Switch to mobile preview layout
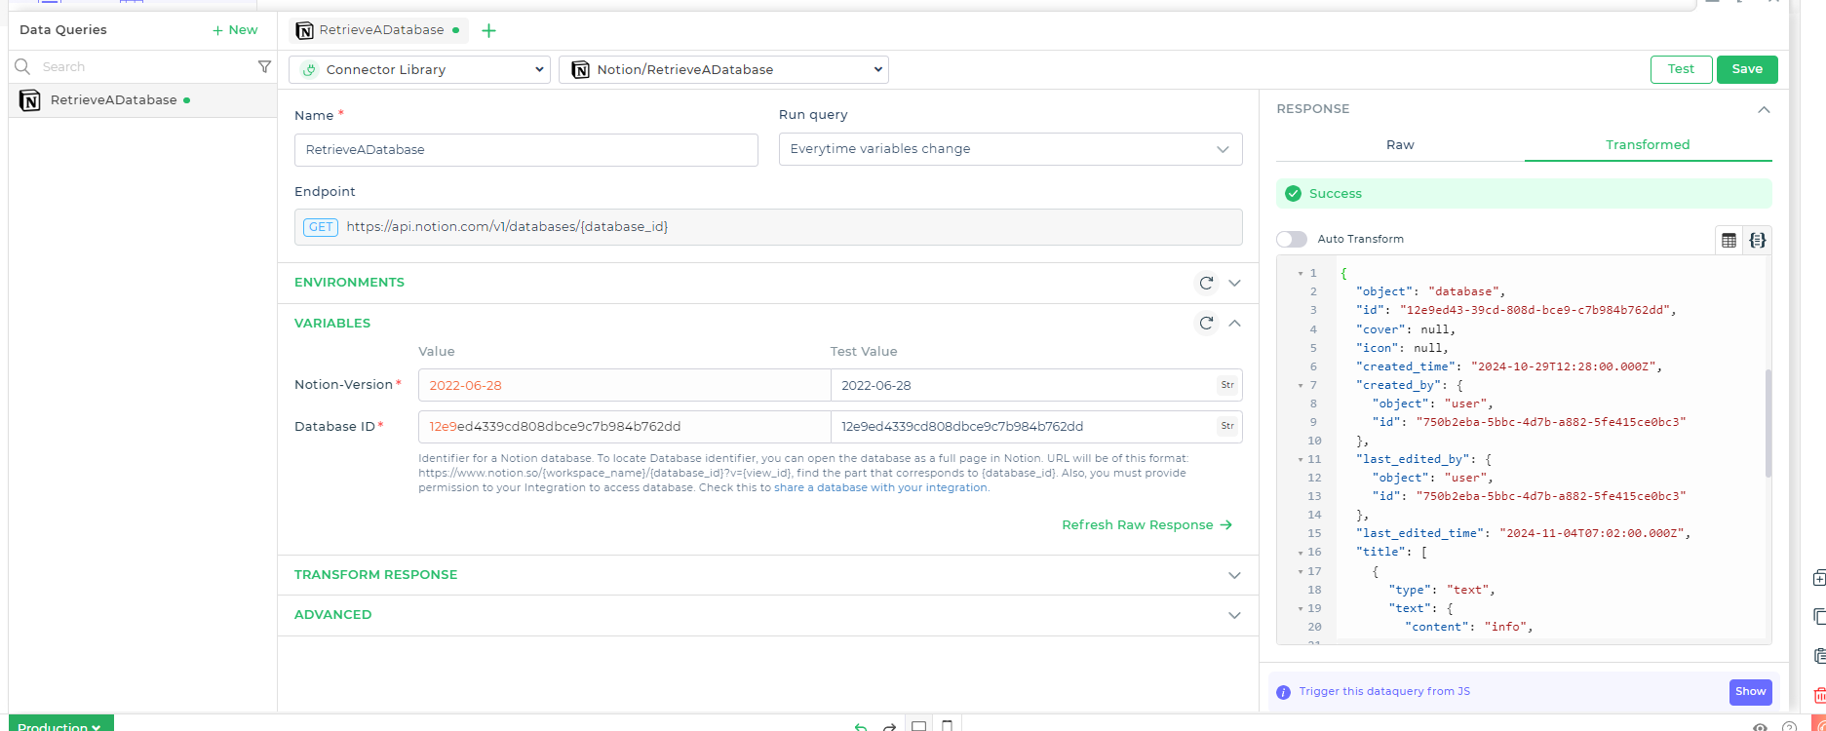The height and width of the screenshot is (731, 1826). 947,725
